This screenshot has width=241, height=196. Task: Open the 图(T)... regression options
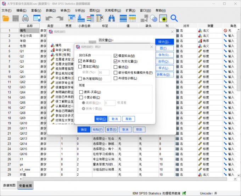point(164,48)
